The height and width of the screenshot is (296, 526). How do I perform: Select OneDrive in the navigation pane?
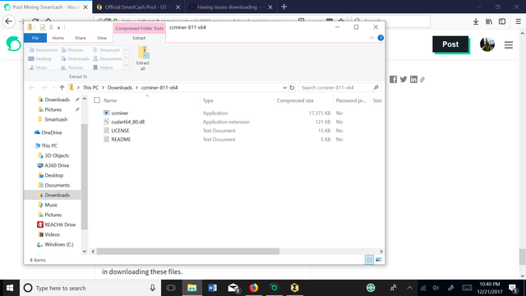(x=52, y=132)
